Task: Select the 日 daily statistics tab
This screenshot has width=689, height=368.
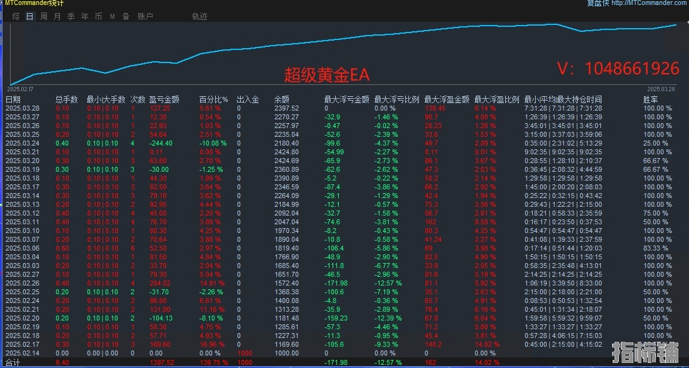Action: tap(30, 17)
